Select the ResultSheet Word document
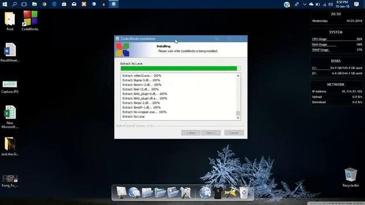The image size is (365, 205). coord(10,52)
